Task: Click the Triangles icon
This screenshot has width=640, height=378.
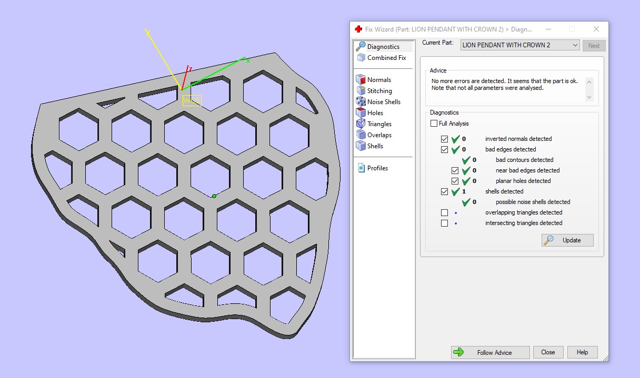Action: [x=361, y=124]
